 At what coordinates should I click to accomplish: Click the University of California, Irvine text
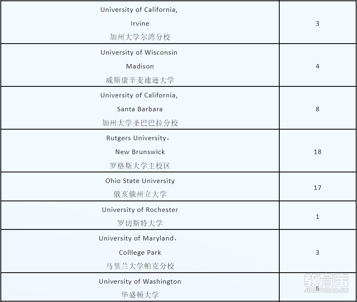[x=139, y=16]
